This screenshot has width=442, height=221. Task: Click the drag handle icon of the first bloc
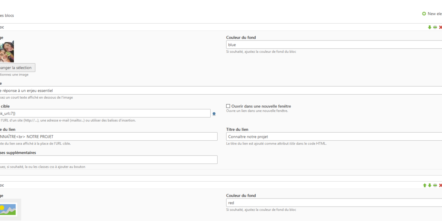[435, 27]
